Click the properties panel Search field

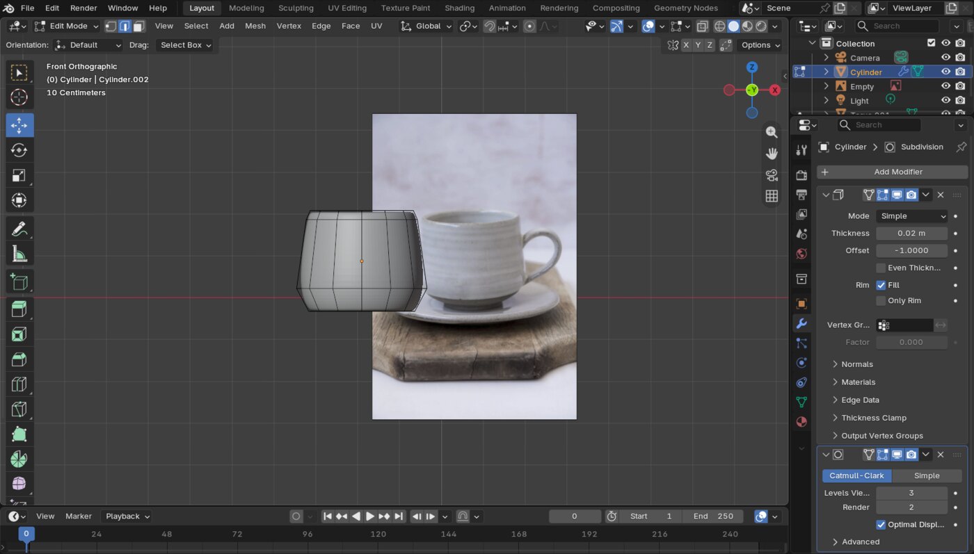click(878, 125)
